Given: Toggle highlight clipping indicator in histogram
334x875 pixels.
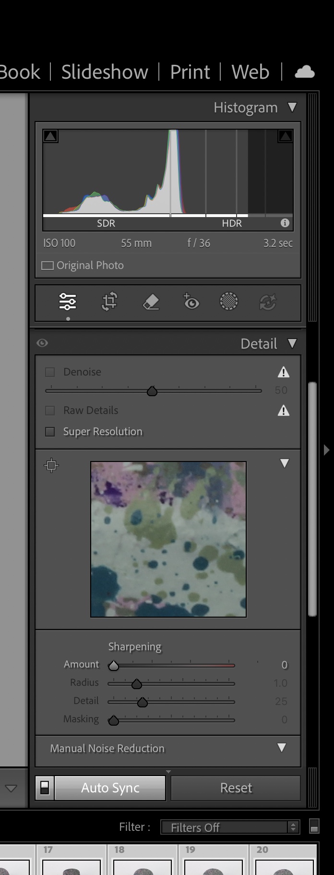Looking at the screenshot, I should (286, 136).
